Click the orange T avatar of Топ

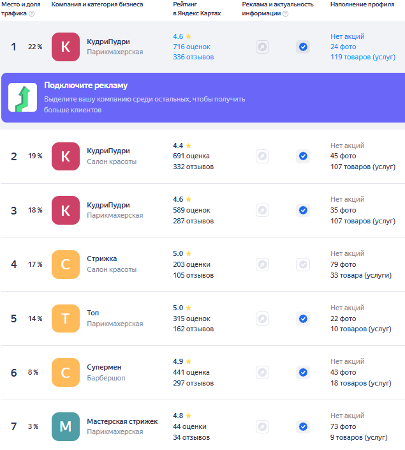pos(66,319)
